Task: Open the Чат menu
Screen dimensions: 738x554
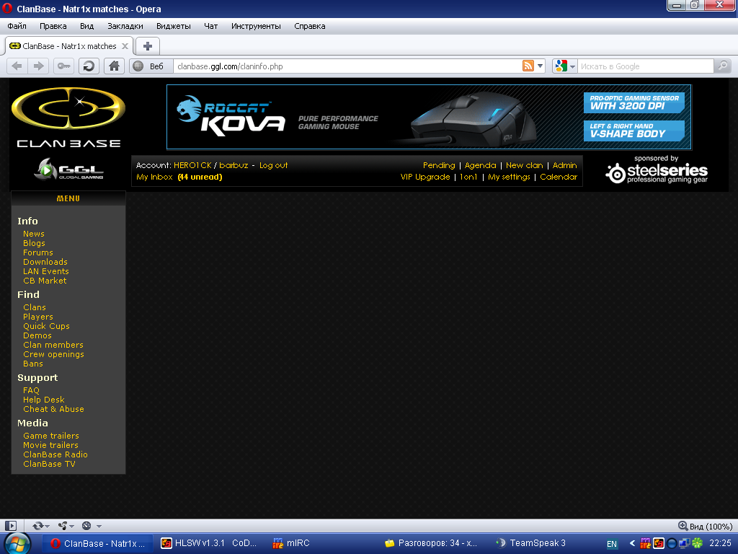Action: coord(211,26)
